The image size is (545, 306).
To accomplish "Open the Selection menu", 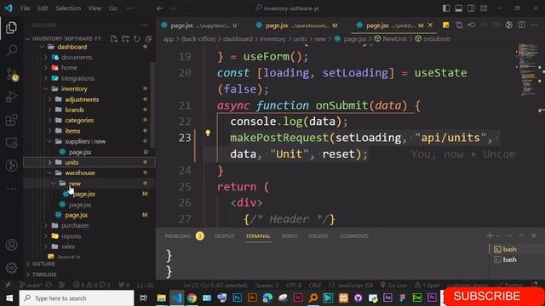I will 68,8.
